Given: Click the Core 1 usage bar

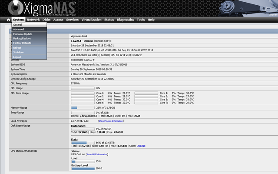Looking at the screenshot, I should pyautogui.click(x=146, y=93).
